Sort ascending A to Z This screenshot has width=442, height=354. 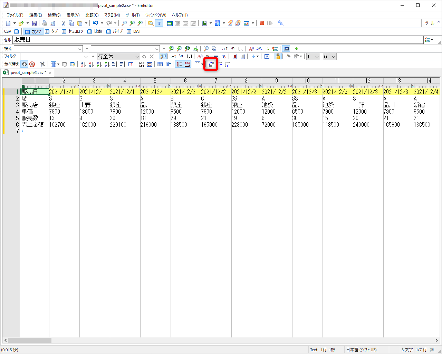coord(83,64)
